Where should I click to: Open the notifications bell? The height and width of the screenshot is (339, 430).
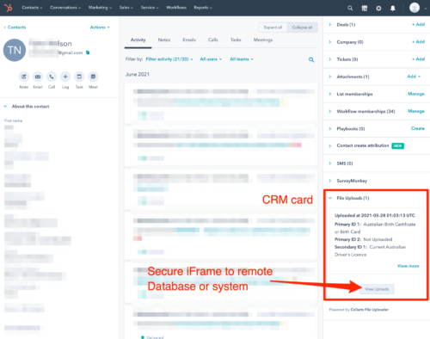coord(393,8)
